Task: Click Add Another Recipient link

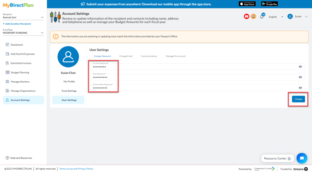Action: click(17, 24)
